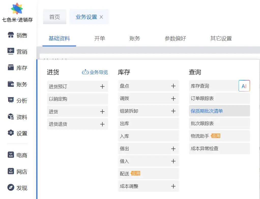Open 设置 gear icon in sidebar

[x=11, y=133]
